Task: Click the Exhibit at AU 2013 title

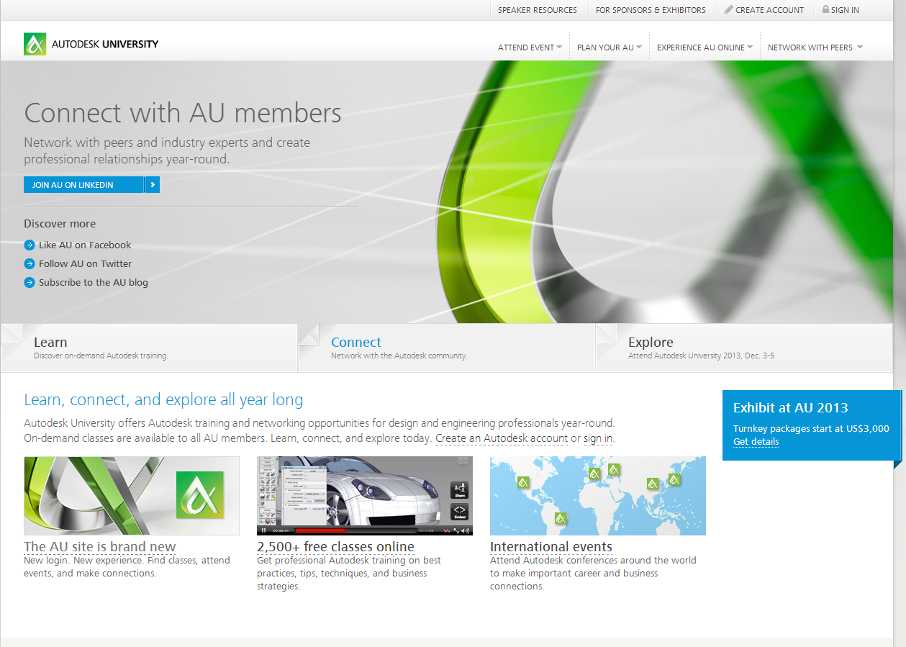Action: tap(791, 408)
